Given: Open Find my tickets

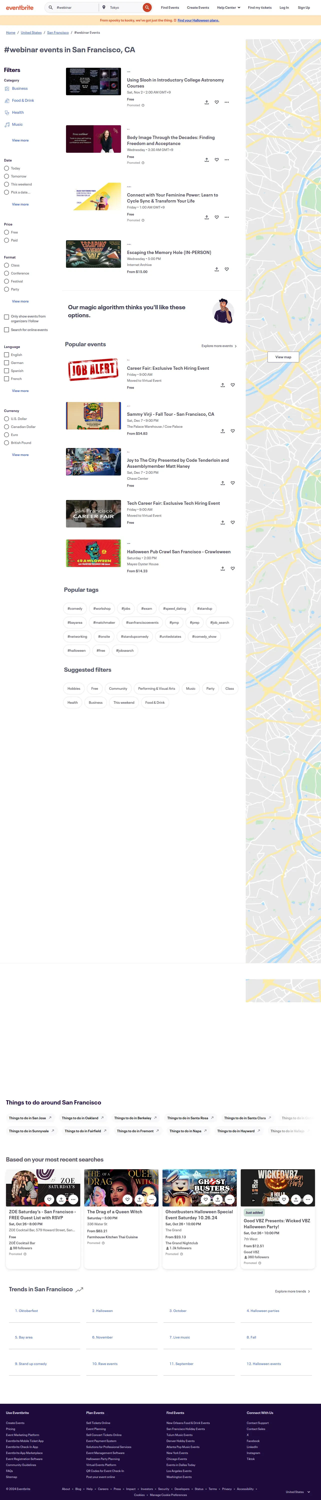Looking at the screenshot, I should [x=260, y=7].
